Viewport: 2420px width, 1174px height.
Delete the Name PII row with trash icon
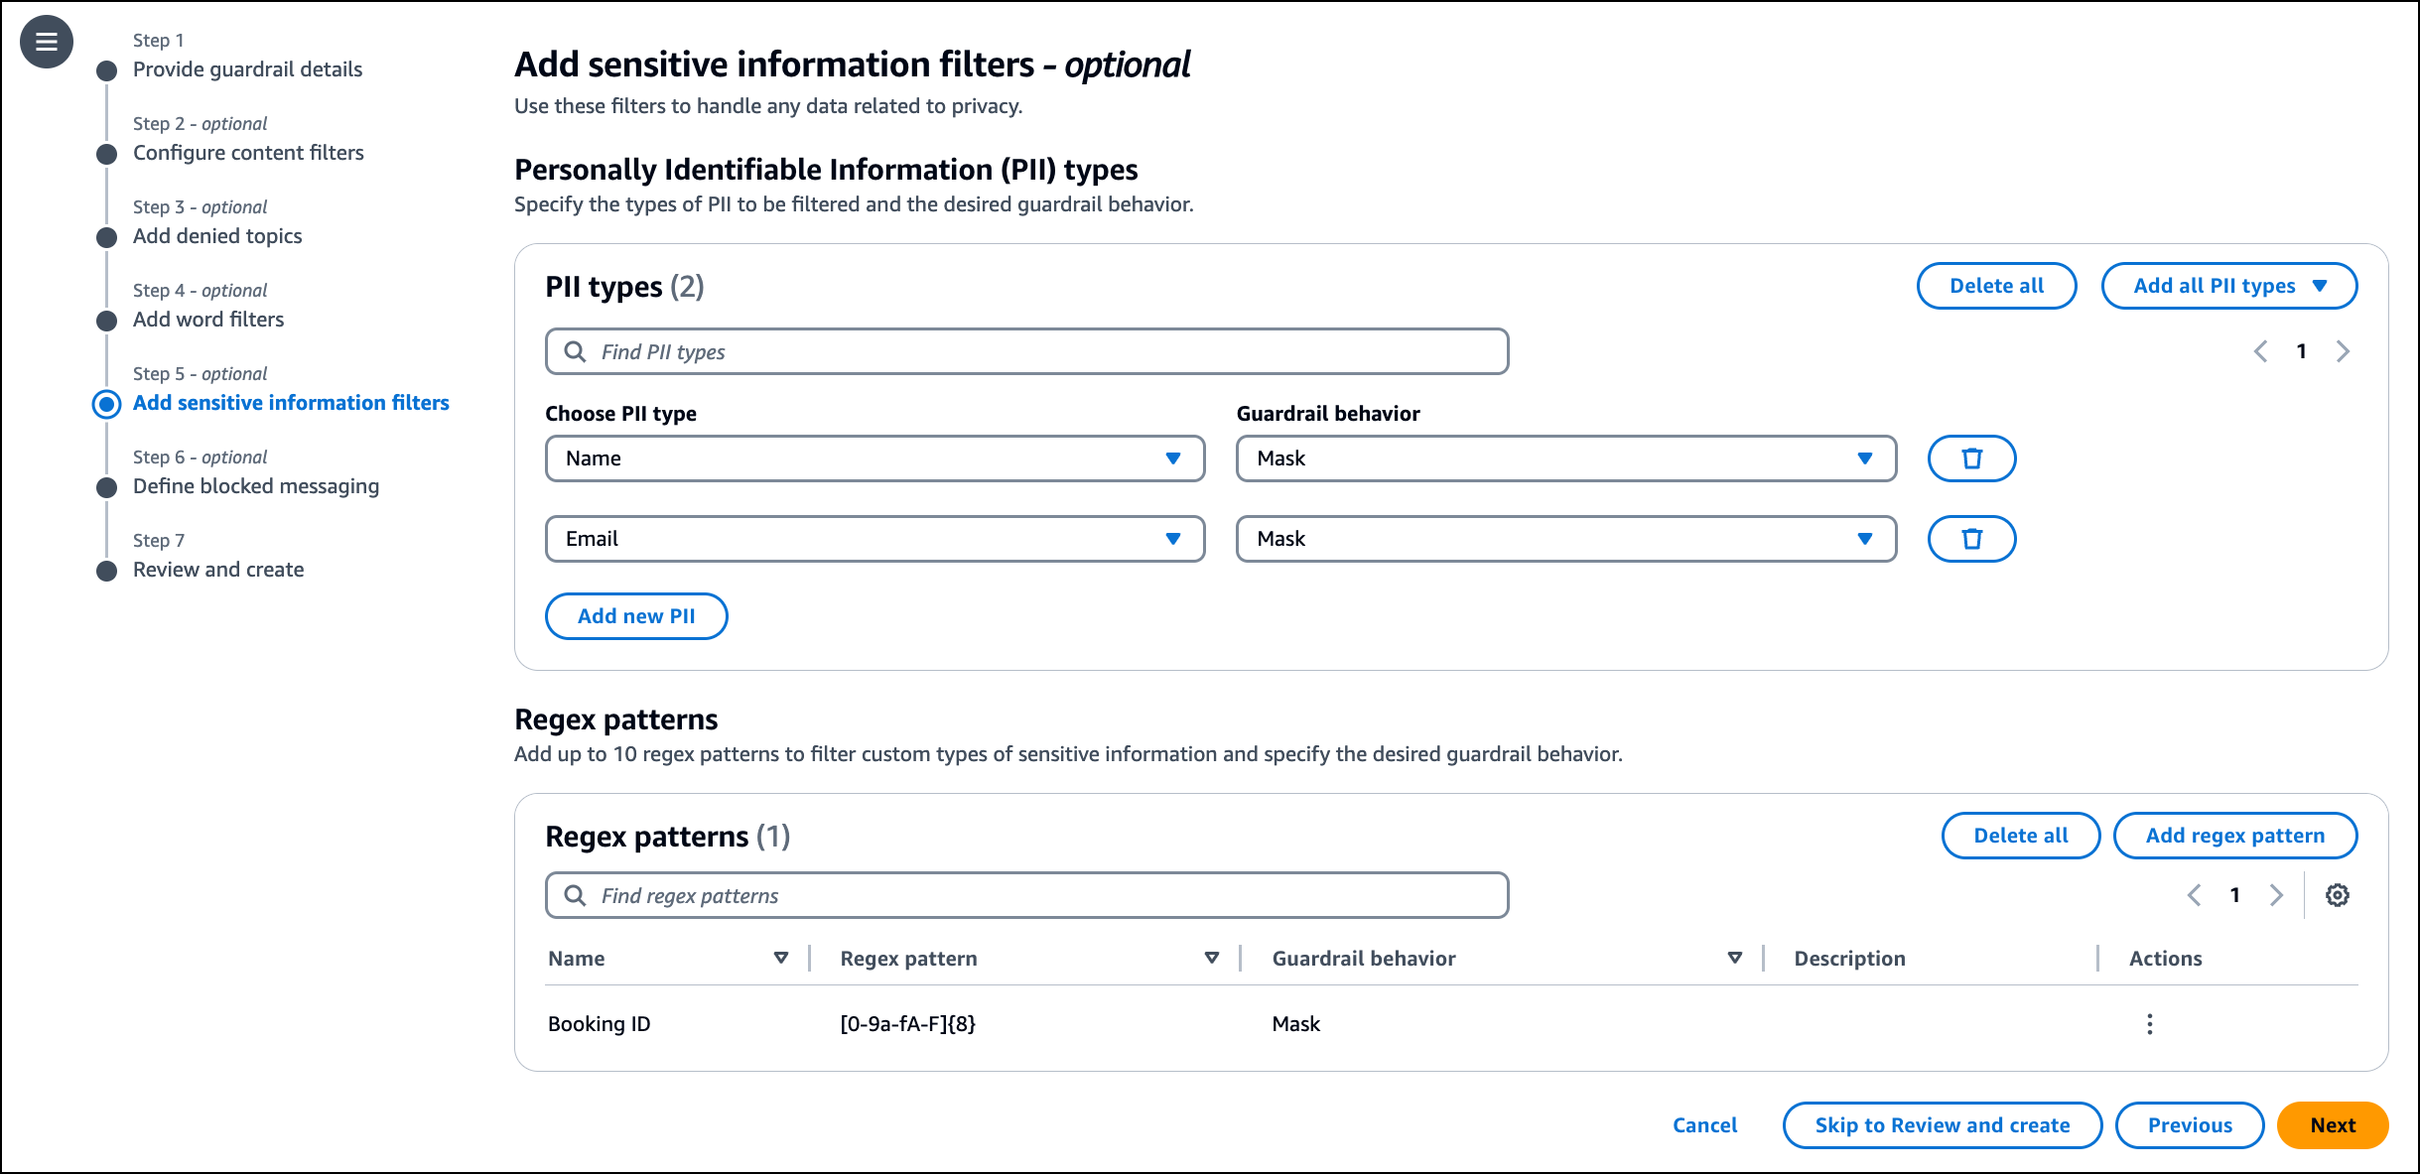[x=1970, y=458]
